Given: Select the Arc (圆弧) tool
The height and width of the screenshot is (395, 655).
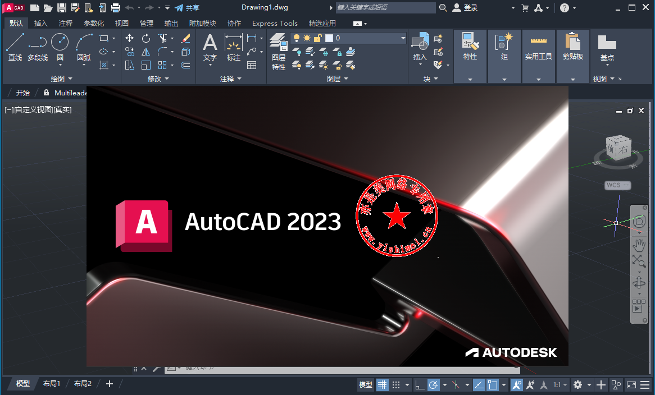Looking at the screenshot, I should (84, 47).
